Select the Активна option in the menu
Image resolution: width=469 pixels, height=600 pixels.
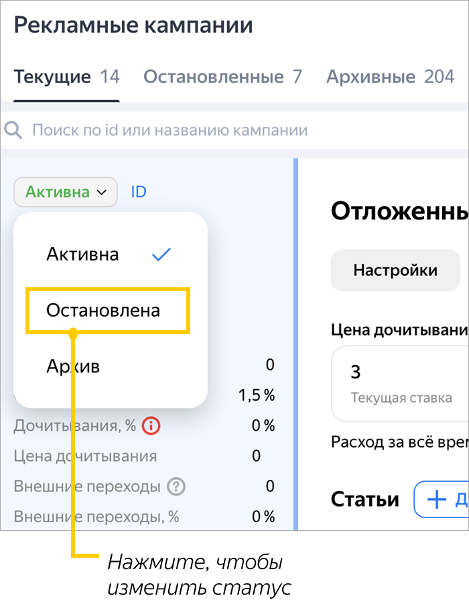(82, 254)
